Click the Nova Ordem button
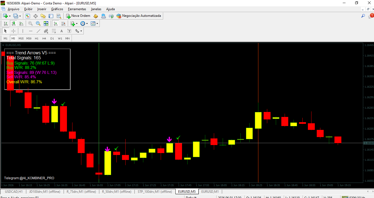Viewport: 374px width, 198px height. pos(78,16)
